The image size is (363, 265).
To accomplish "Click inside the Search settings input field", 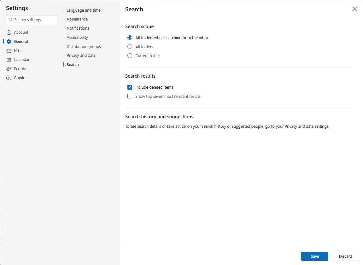I will 32,20.
